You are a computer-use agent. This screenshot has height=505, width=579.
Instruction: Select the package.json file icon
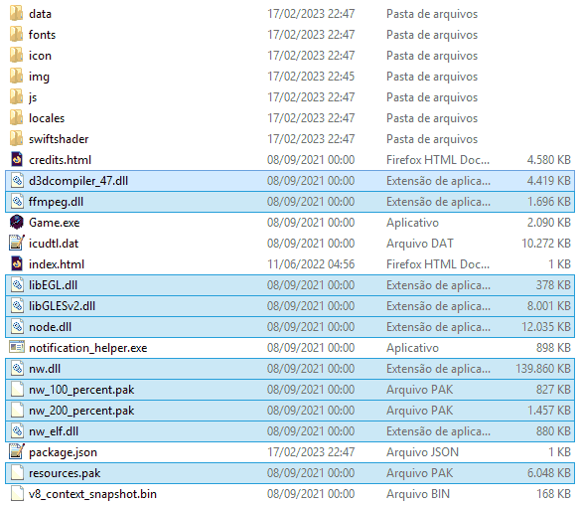pyautogui.click(x=17, y=452)
